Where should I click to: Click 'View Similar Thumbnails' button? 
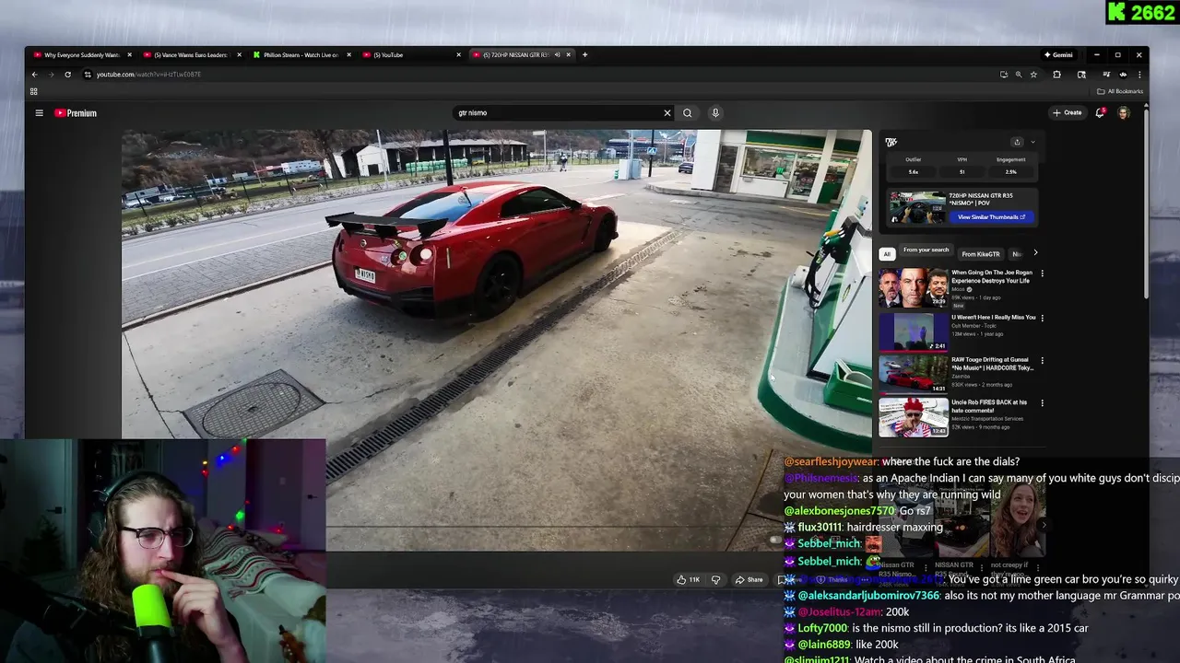coord(992,217)
